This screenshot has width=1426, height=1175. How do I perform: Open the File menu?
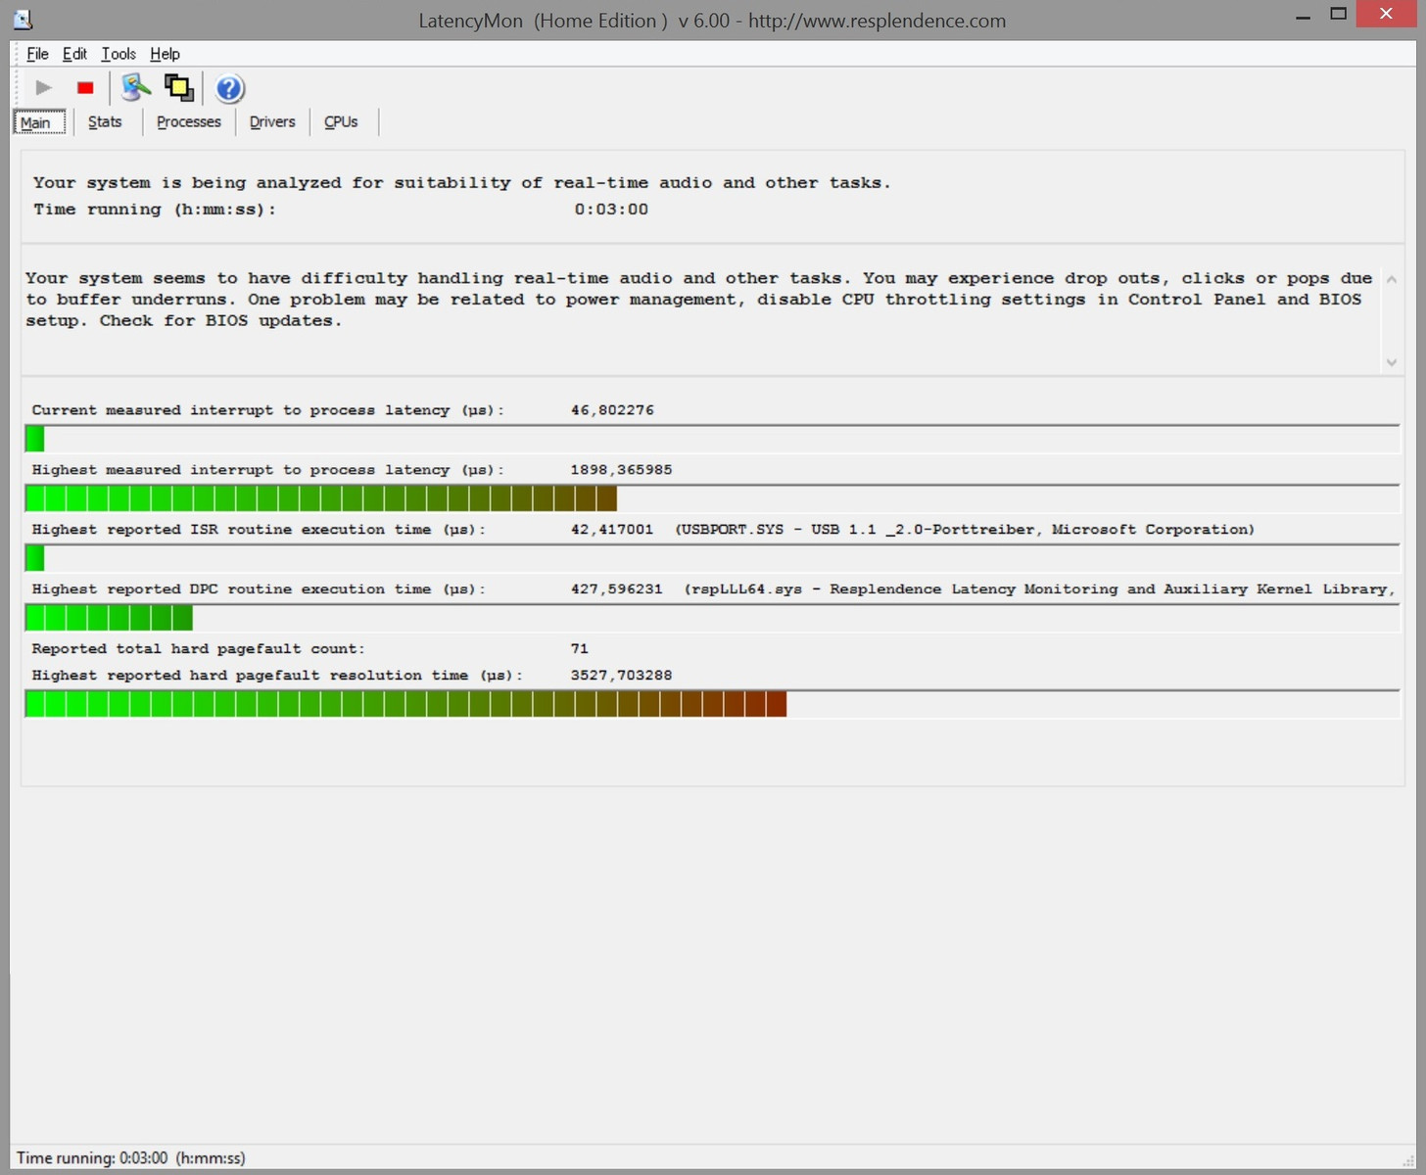[37, 54]
